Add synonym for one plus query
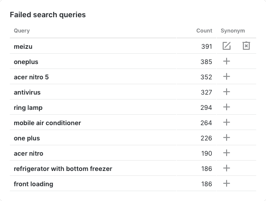Image resolution: width=266 pixels, height=201 pixels. [x=227, y=137]
